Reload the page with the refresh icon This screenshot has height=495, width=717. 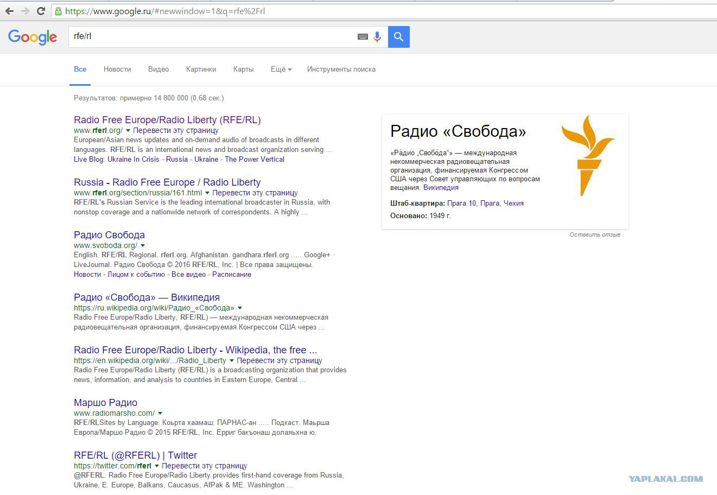[41, 11]
